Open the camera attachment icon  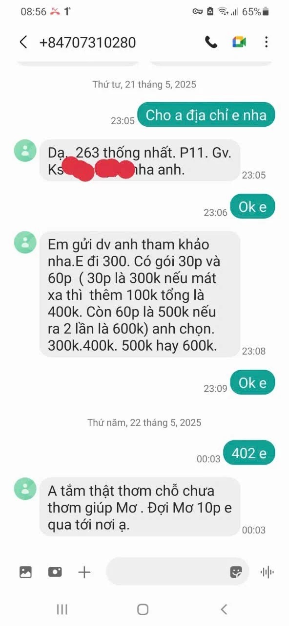55,572
